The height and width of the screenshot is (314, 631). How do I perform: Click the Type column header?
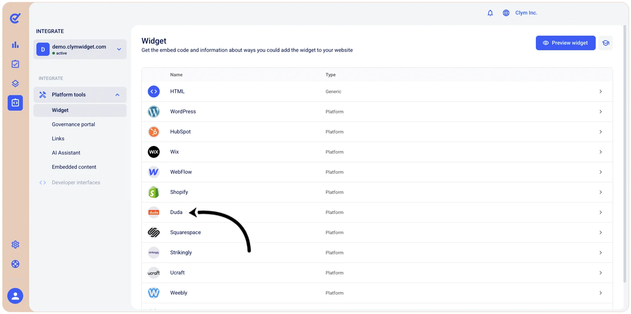pos(330,75)
